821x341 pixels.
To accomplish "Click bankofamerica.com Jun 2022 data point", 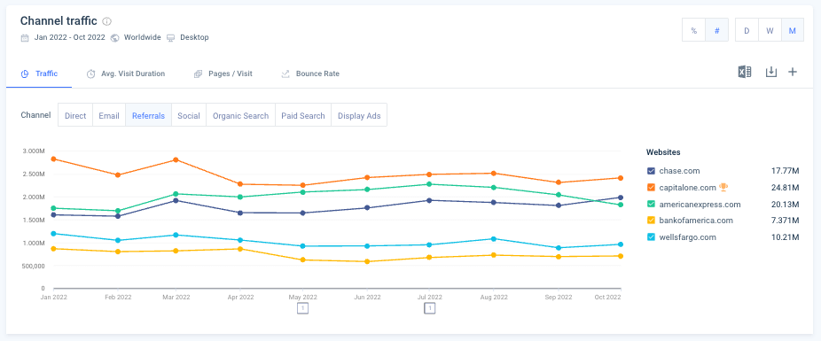I will coord(367,261).
